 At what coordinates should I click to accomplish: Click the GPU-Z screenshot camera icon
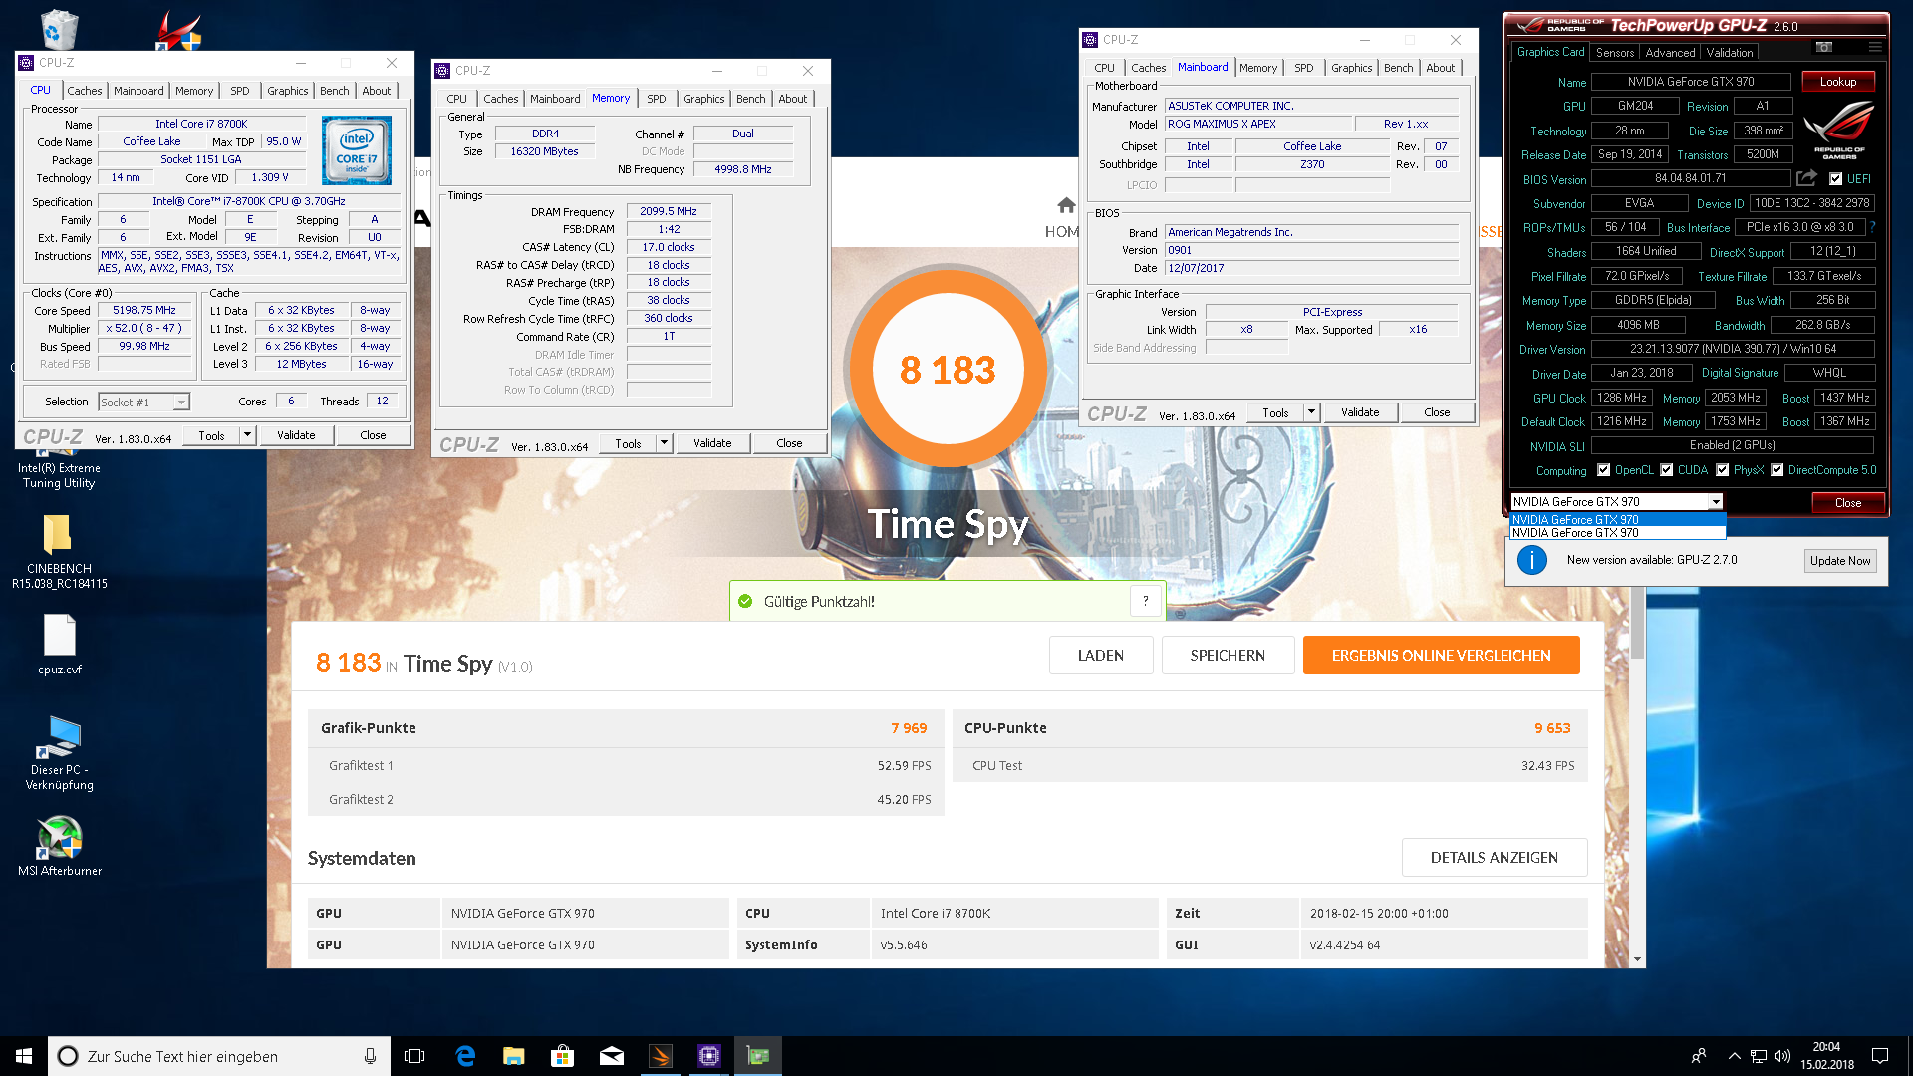(1823, 47)
